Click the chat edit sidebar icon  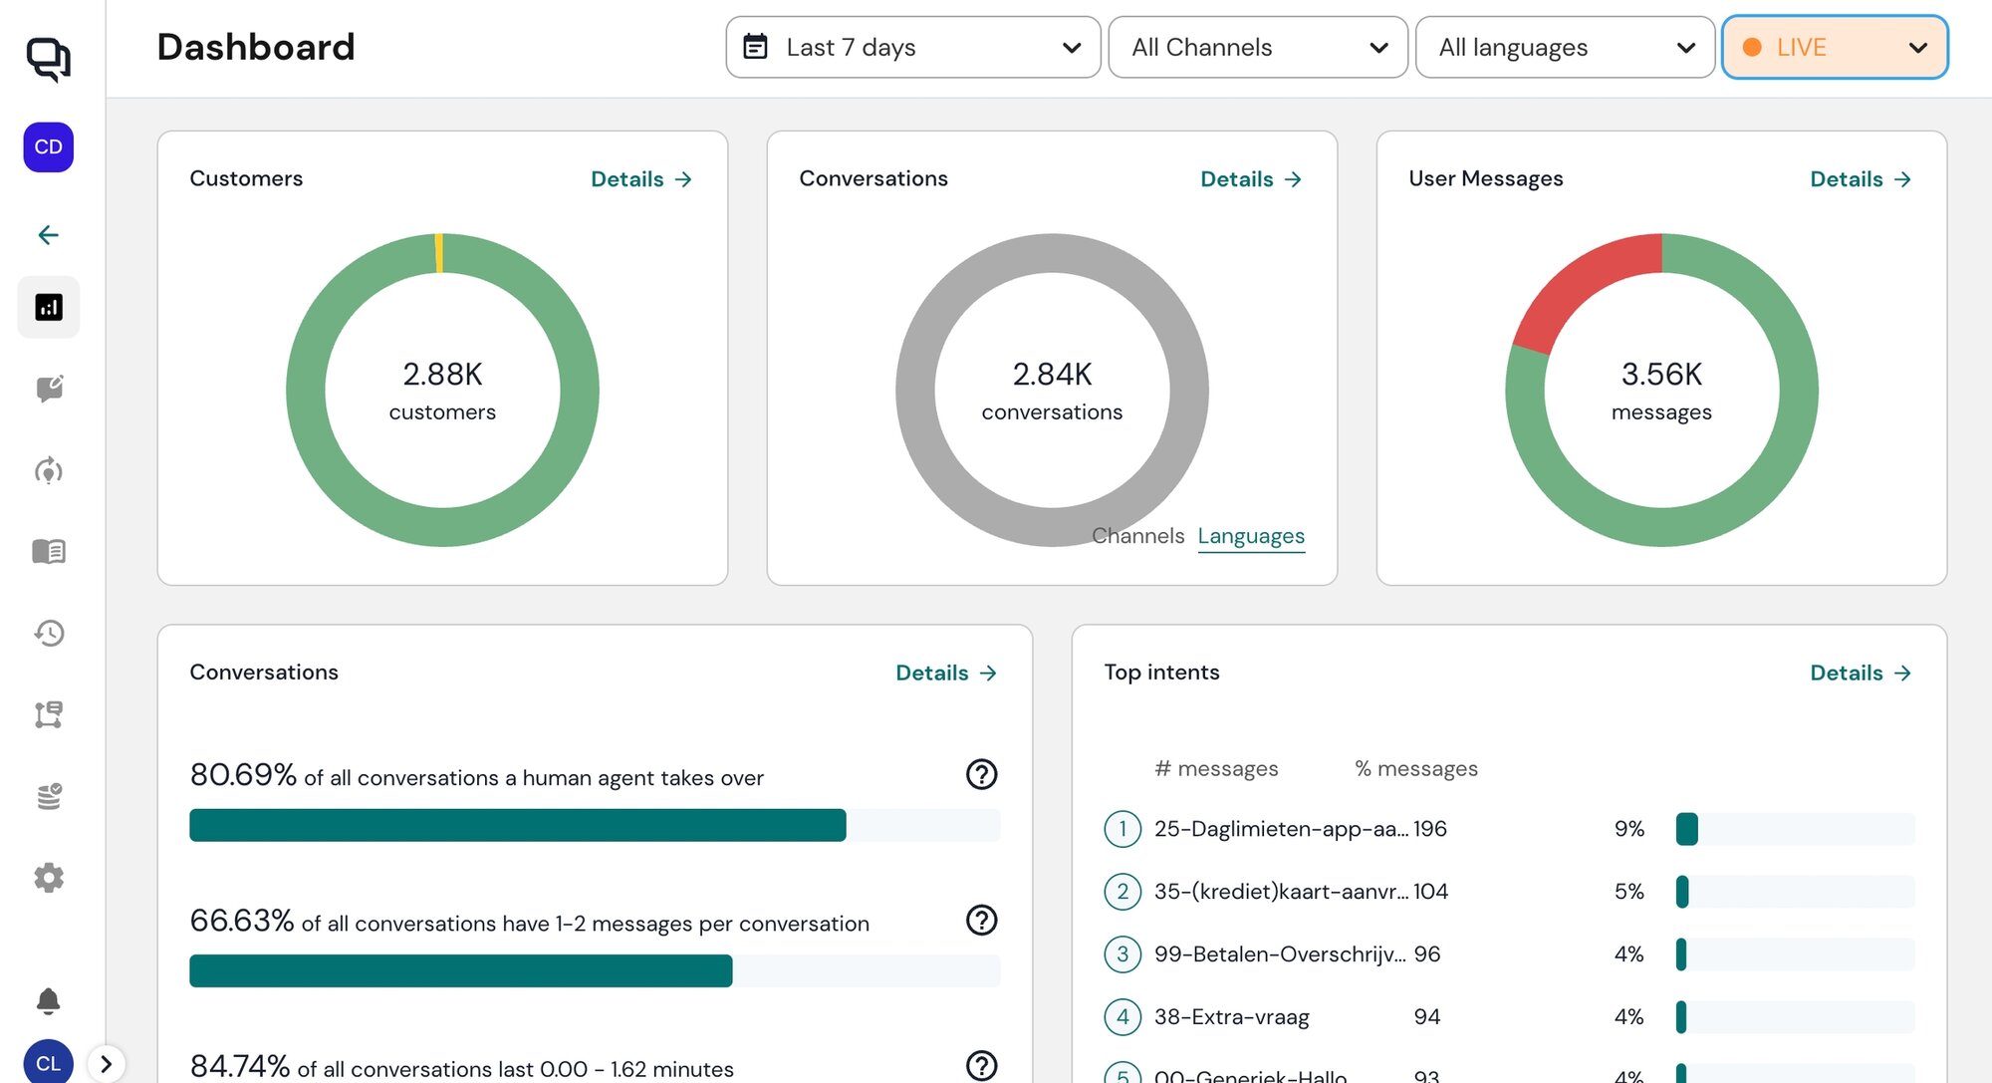[x=48, y=389]
